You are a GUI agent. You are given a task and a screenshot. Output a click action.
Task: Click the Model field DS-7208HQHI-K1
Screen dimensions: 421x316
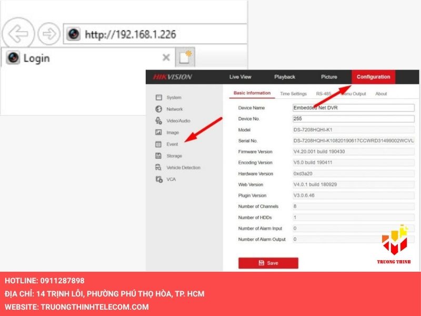[353, 130]
